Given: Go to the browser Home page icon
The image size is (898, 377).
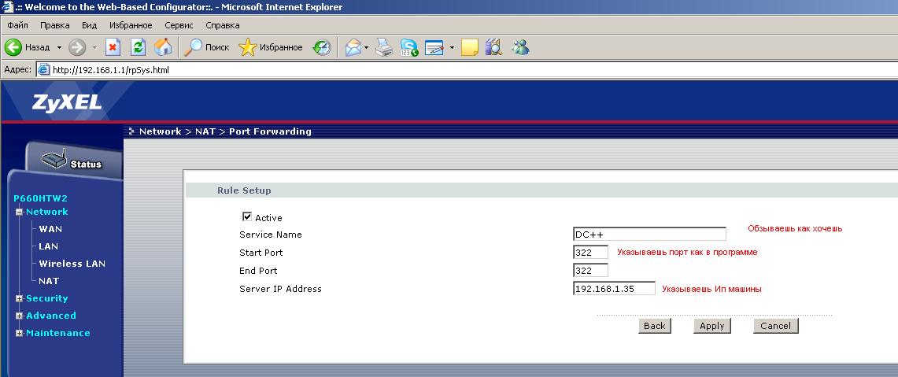Looking at the screenshot, I should [x=163, y=47].
